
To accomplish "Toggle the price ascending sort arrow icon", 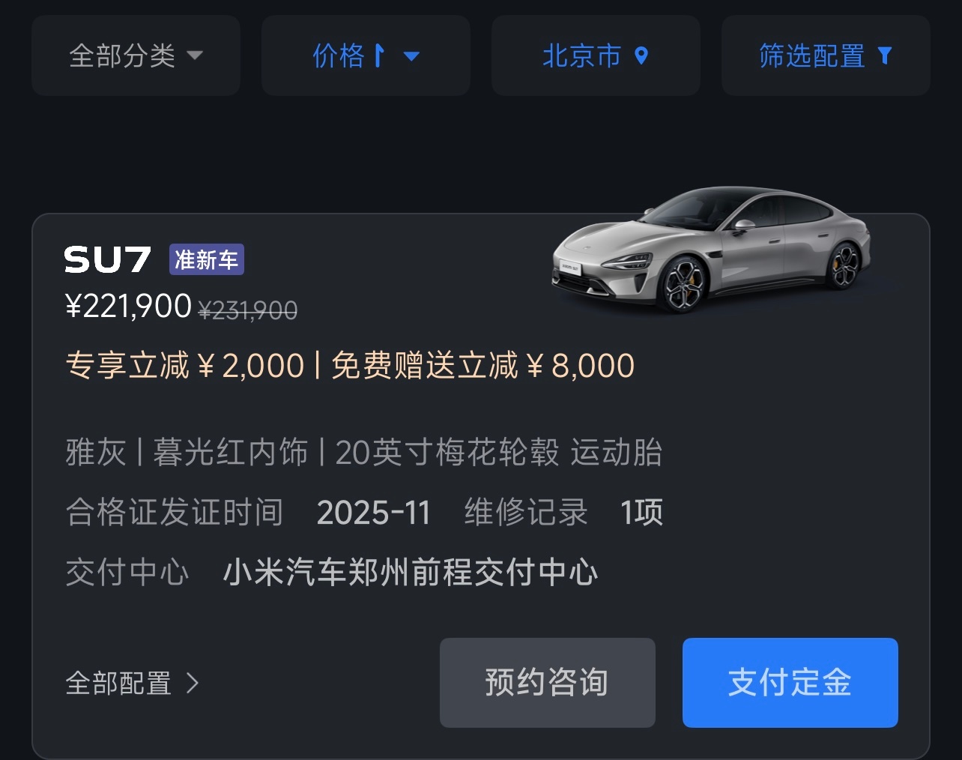I will (x=379, y=55).
